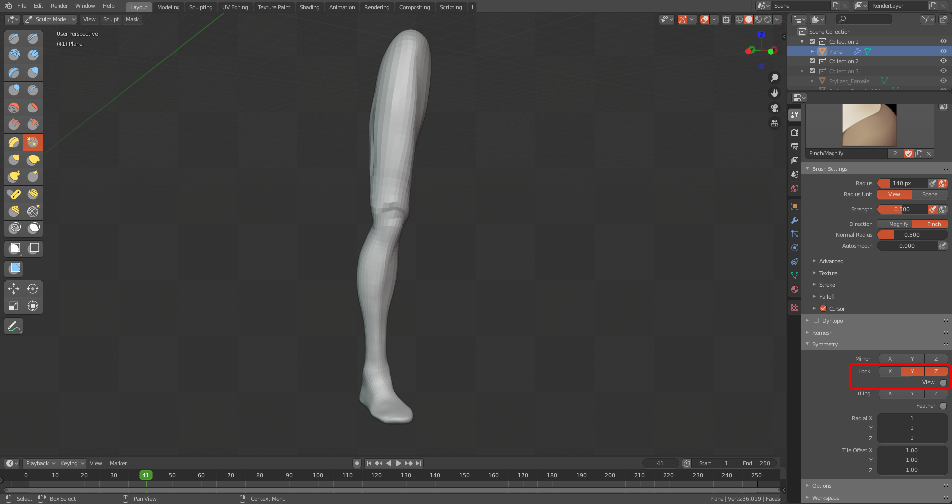Set Radius Unit to Scene
This screenshot has height=504, width=952.
click(930, 194)
